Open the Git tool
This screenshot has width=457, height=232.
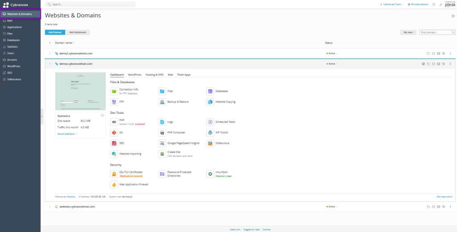tap(114, 133)
